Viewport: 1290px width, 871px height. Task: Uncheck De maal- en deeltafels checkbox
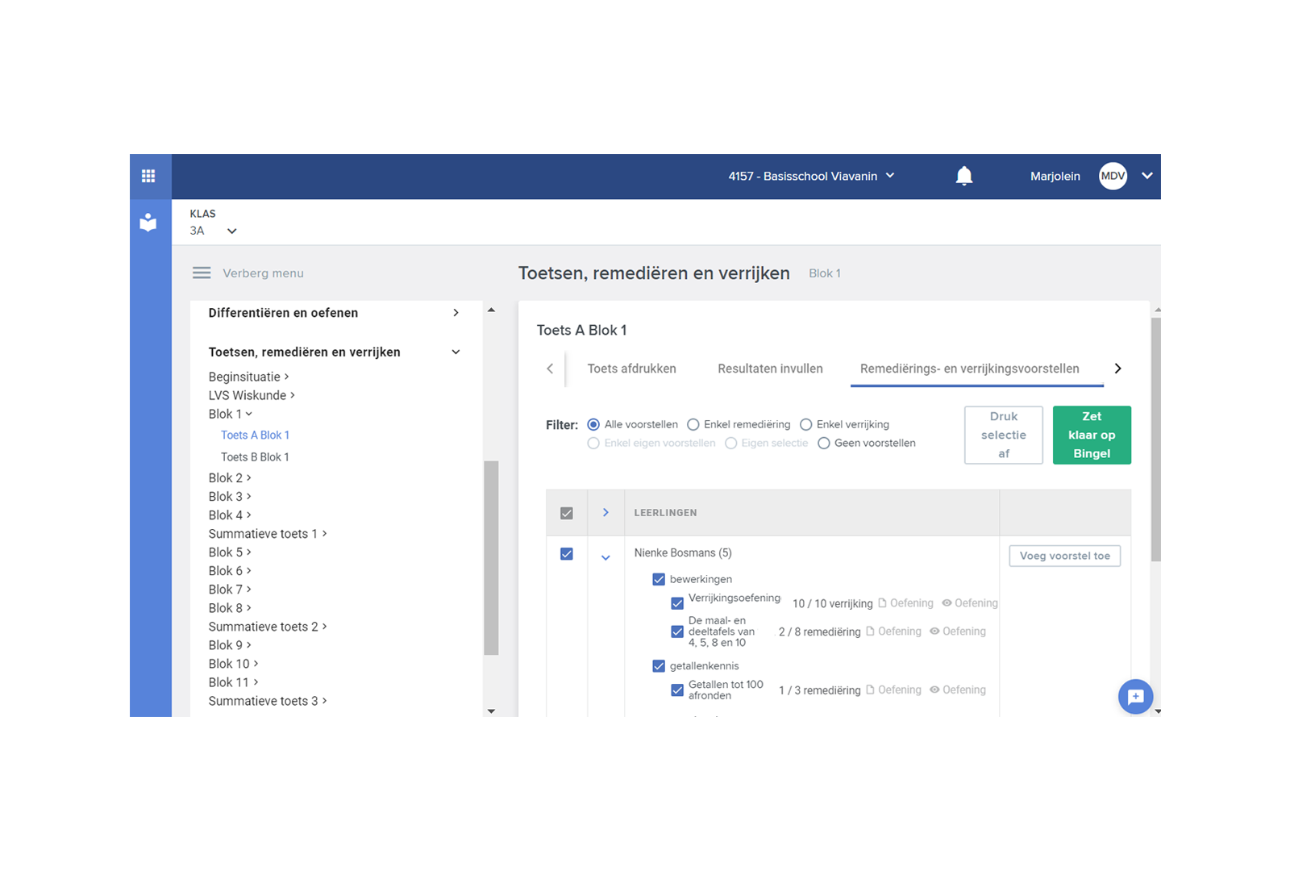[677, 631]
